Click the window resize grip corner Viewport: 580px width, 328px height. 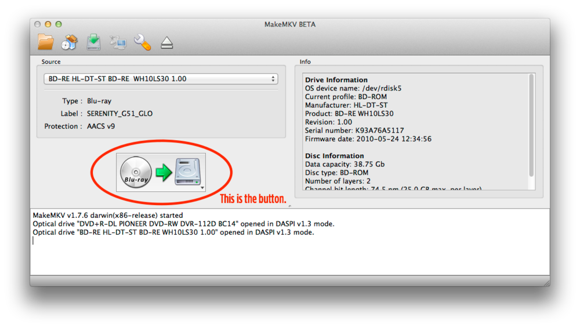[547, 283]
